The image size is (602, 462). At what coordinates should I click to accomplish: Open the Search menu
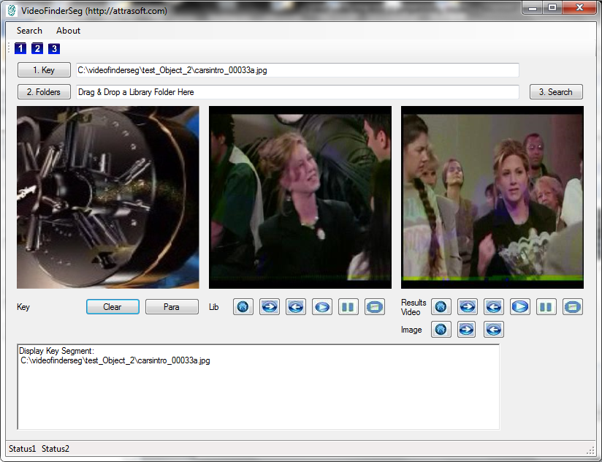point(29,31)
